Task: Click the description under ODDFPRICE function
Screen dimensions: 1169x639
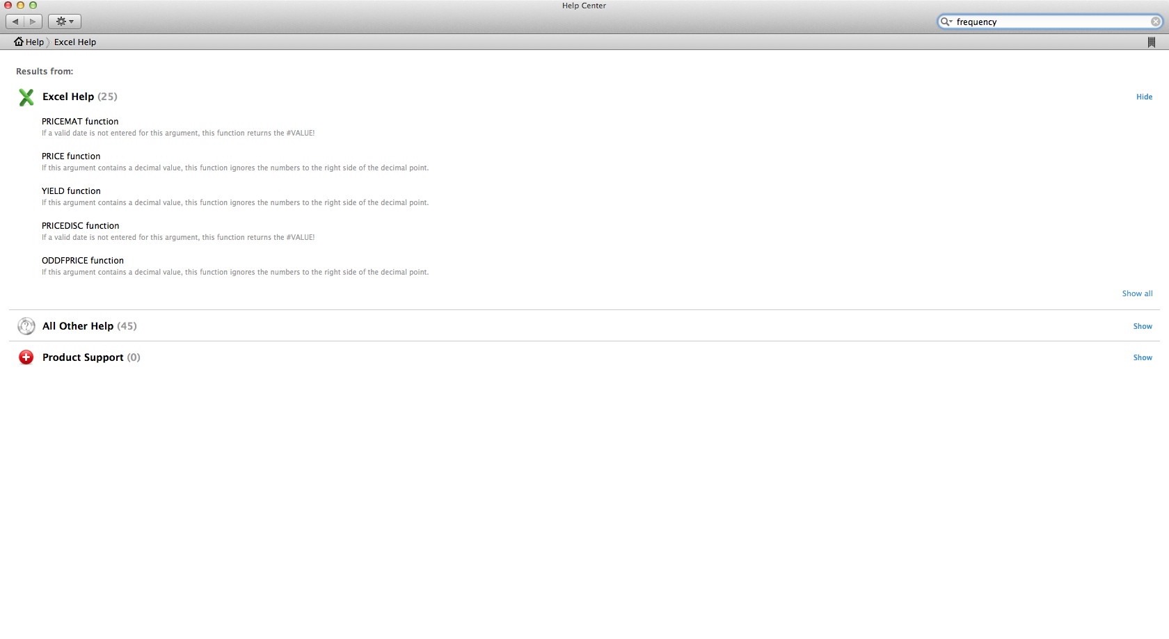Action: click(x=235, y=272)
